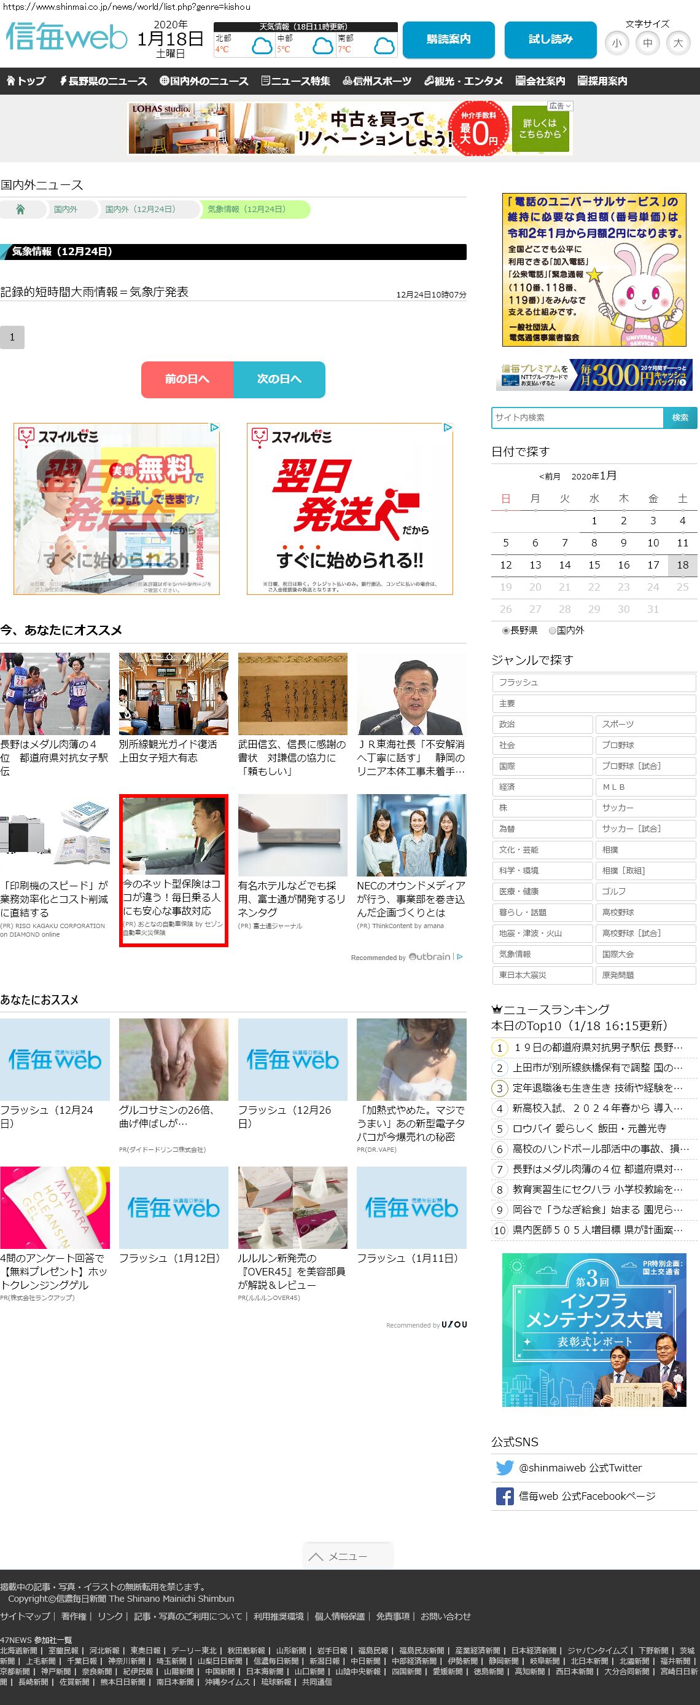Select the 国内外 radio button
Viewport: 700px width, 1705px height.
tap(553, 631)
